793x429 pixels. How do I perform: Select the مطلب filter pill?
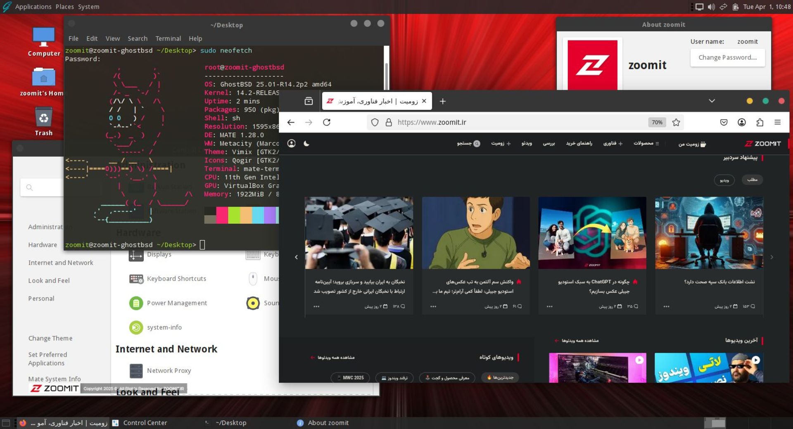tap(752, 180)
